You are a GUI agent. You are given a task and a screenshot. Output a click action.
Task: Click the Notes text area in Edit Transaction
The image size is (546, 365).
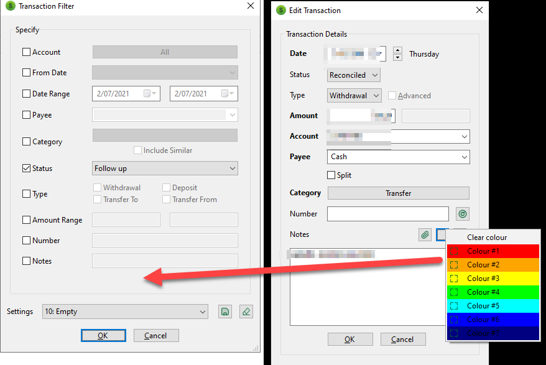368,287
